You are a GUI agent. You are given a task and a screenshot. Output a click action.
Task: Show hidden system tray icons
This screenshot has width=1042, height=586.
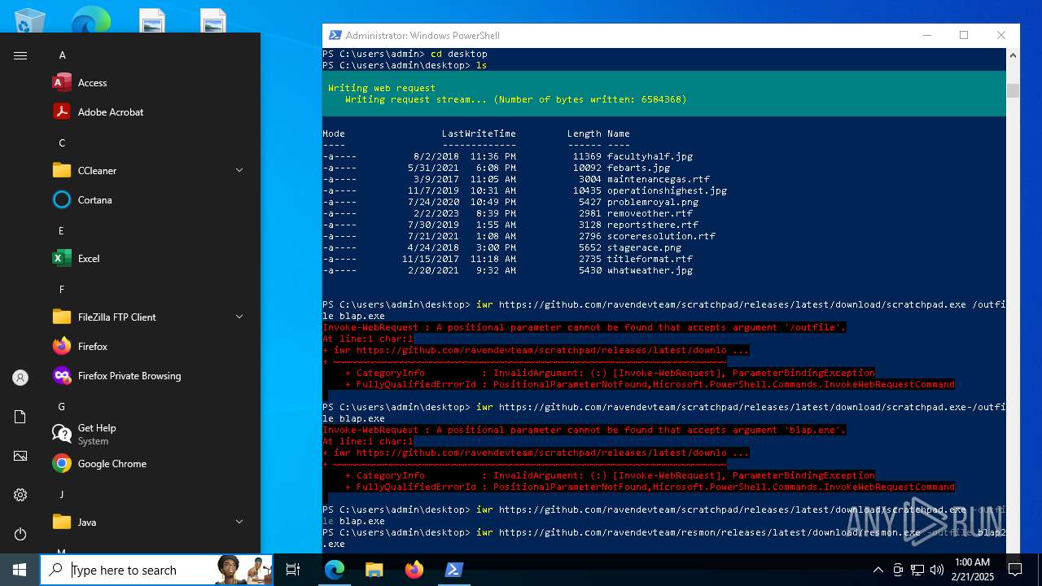[878, 570]
